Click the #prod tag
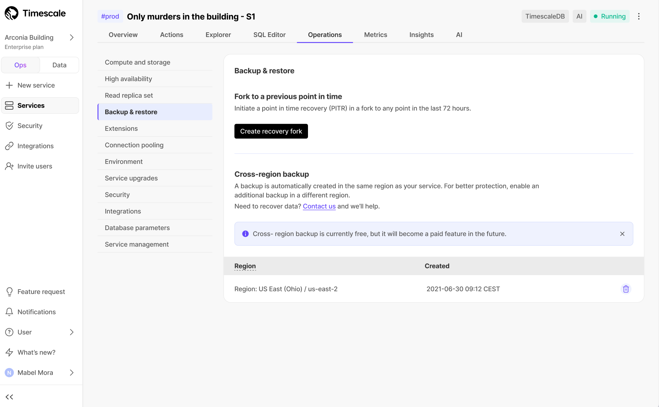The image size is (659, 407). click(x=110, y=16)
